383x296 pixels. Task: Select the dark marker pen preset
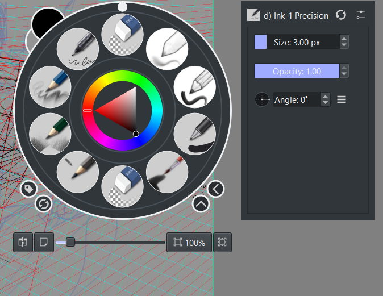[x=195, y=134]
